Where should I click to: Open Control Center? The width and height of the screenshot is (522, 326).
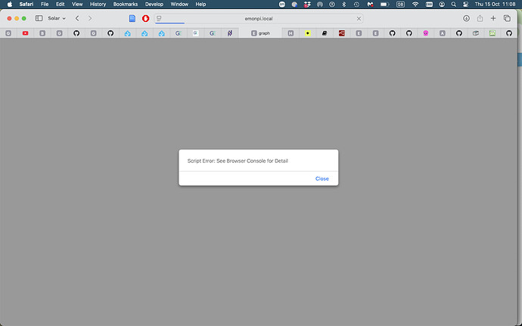pyautogui.click(x=465, y=5)
